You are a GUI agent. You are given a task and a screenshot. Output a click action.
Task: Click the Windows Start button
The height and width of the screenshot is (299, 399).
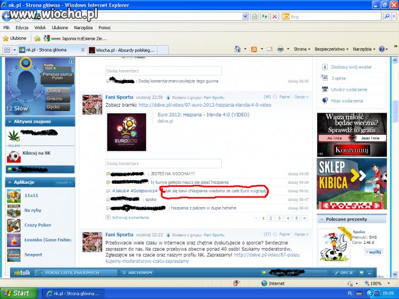(x=19, y=293)
